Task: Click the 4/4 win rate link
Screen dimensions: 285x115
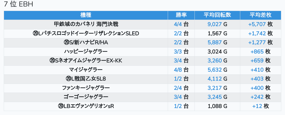Action: tap(178, 24)
